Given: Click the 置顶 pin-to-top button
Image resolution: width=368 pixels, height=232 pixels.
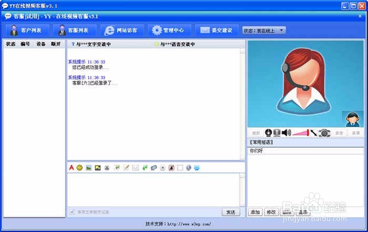Looking at the screenshot, I should 303,213.
